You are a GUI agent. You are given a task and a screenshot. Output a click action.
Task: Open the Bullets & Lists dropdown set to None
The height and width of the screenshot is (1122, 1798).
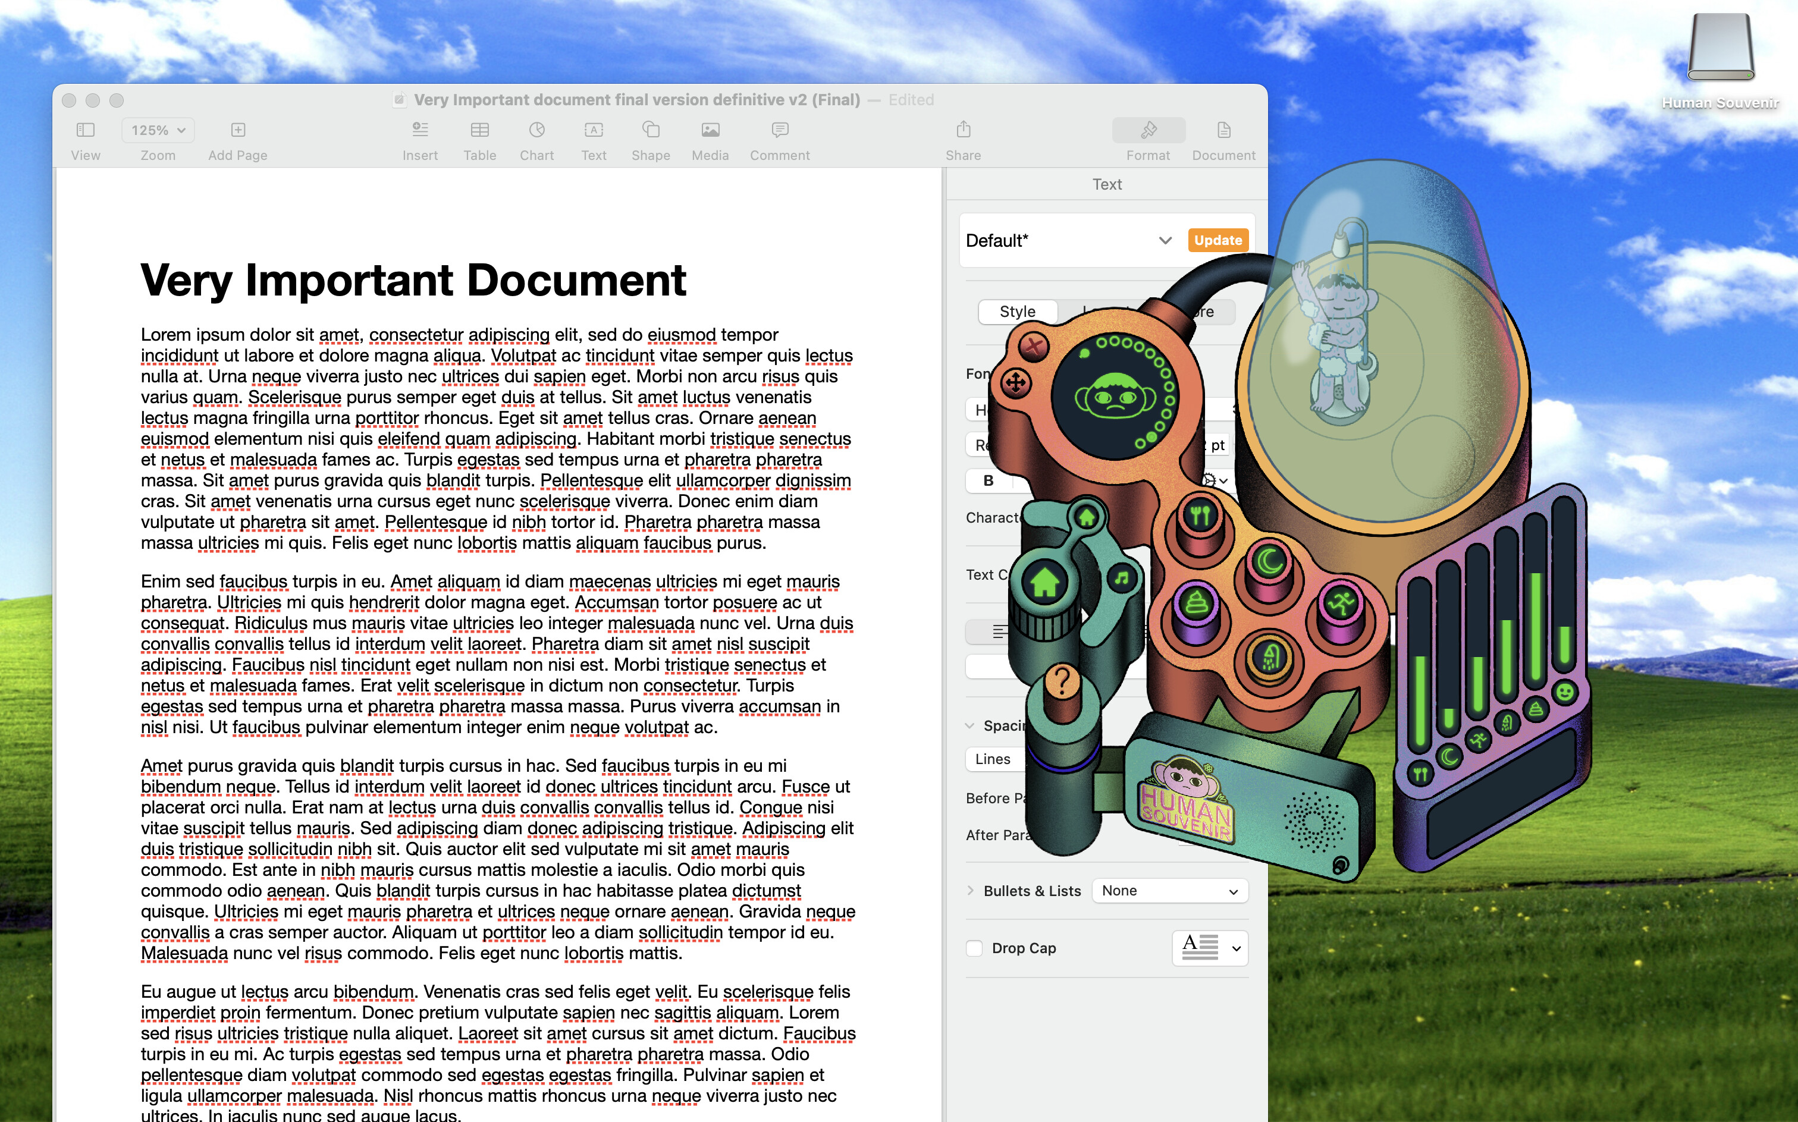1169,891
